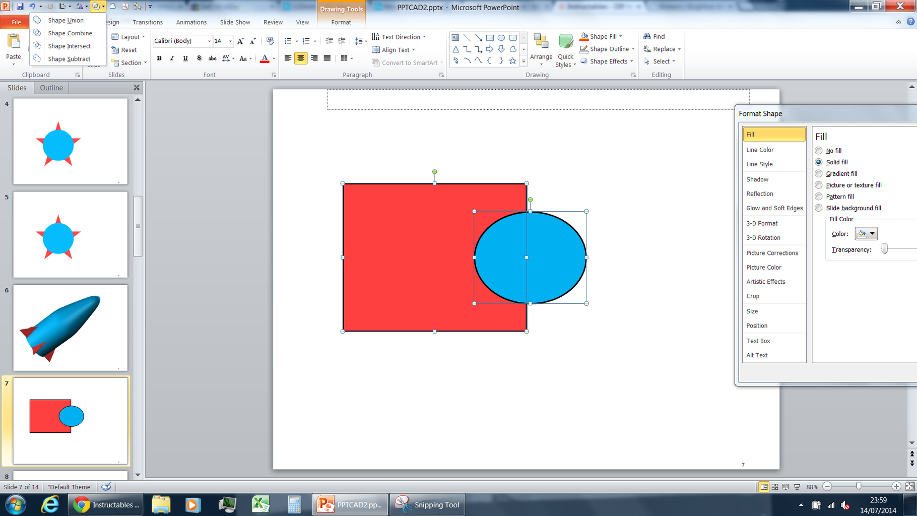Select slide 6 thumbnail showing the rocket
Viewport: 917px width, 516px height.
(x=70, y=328)
